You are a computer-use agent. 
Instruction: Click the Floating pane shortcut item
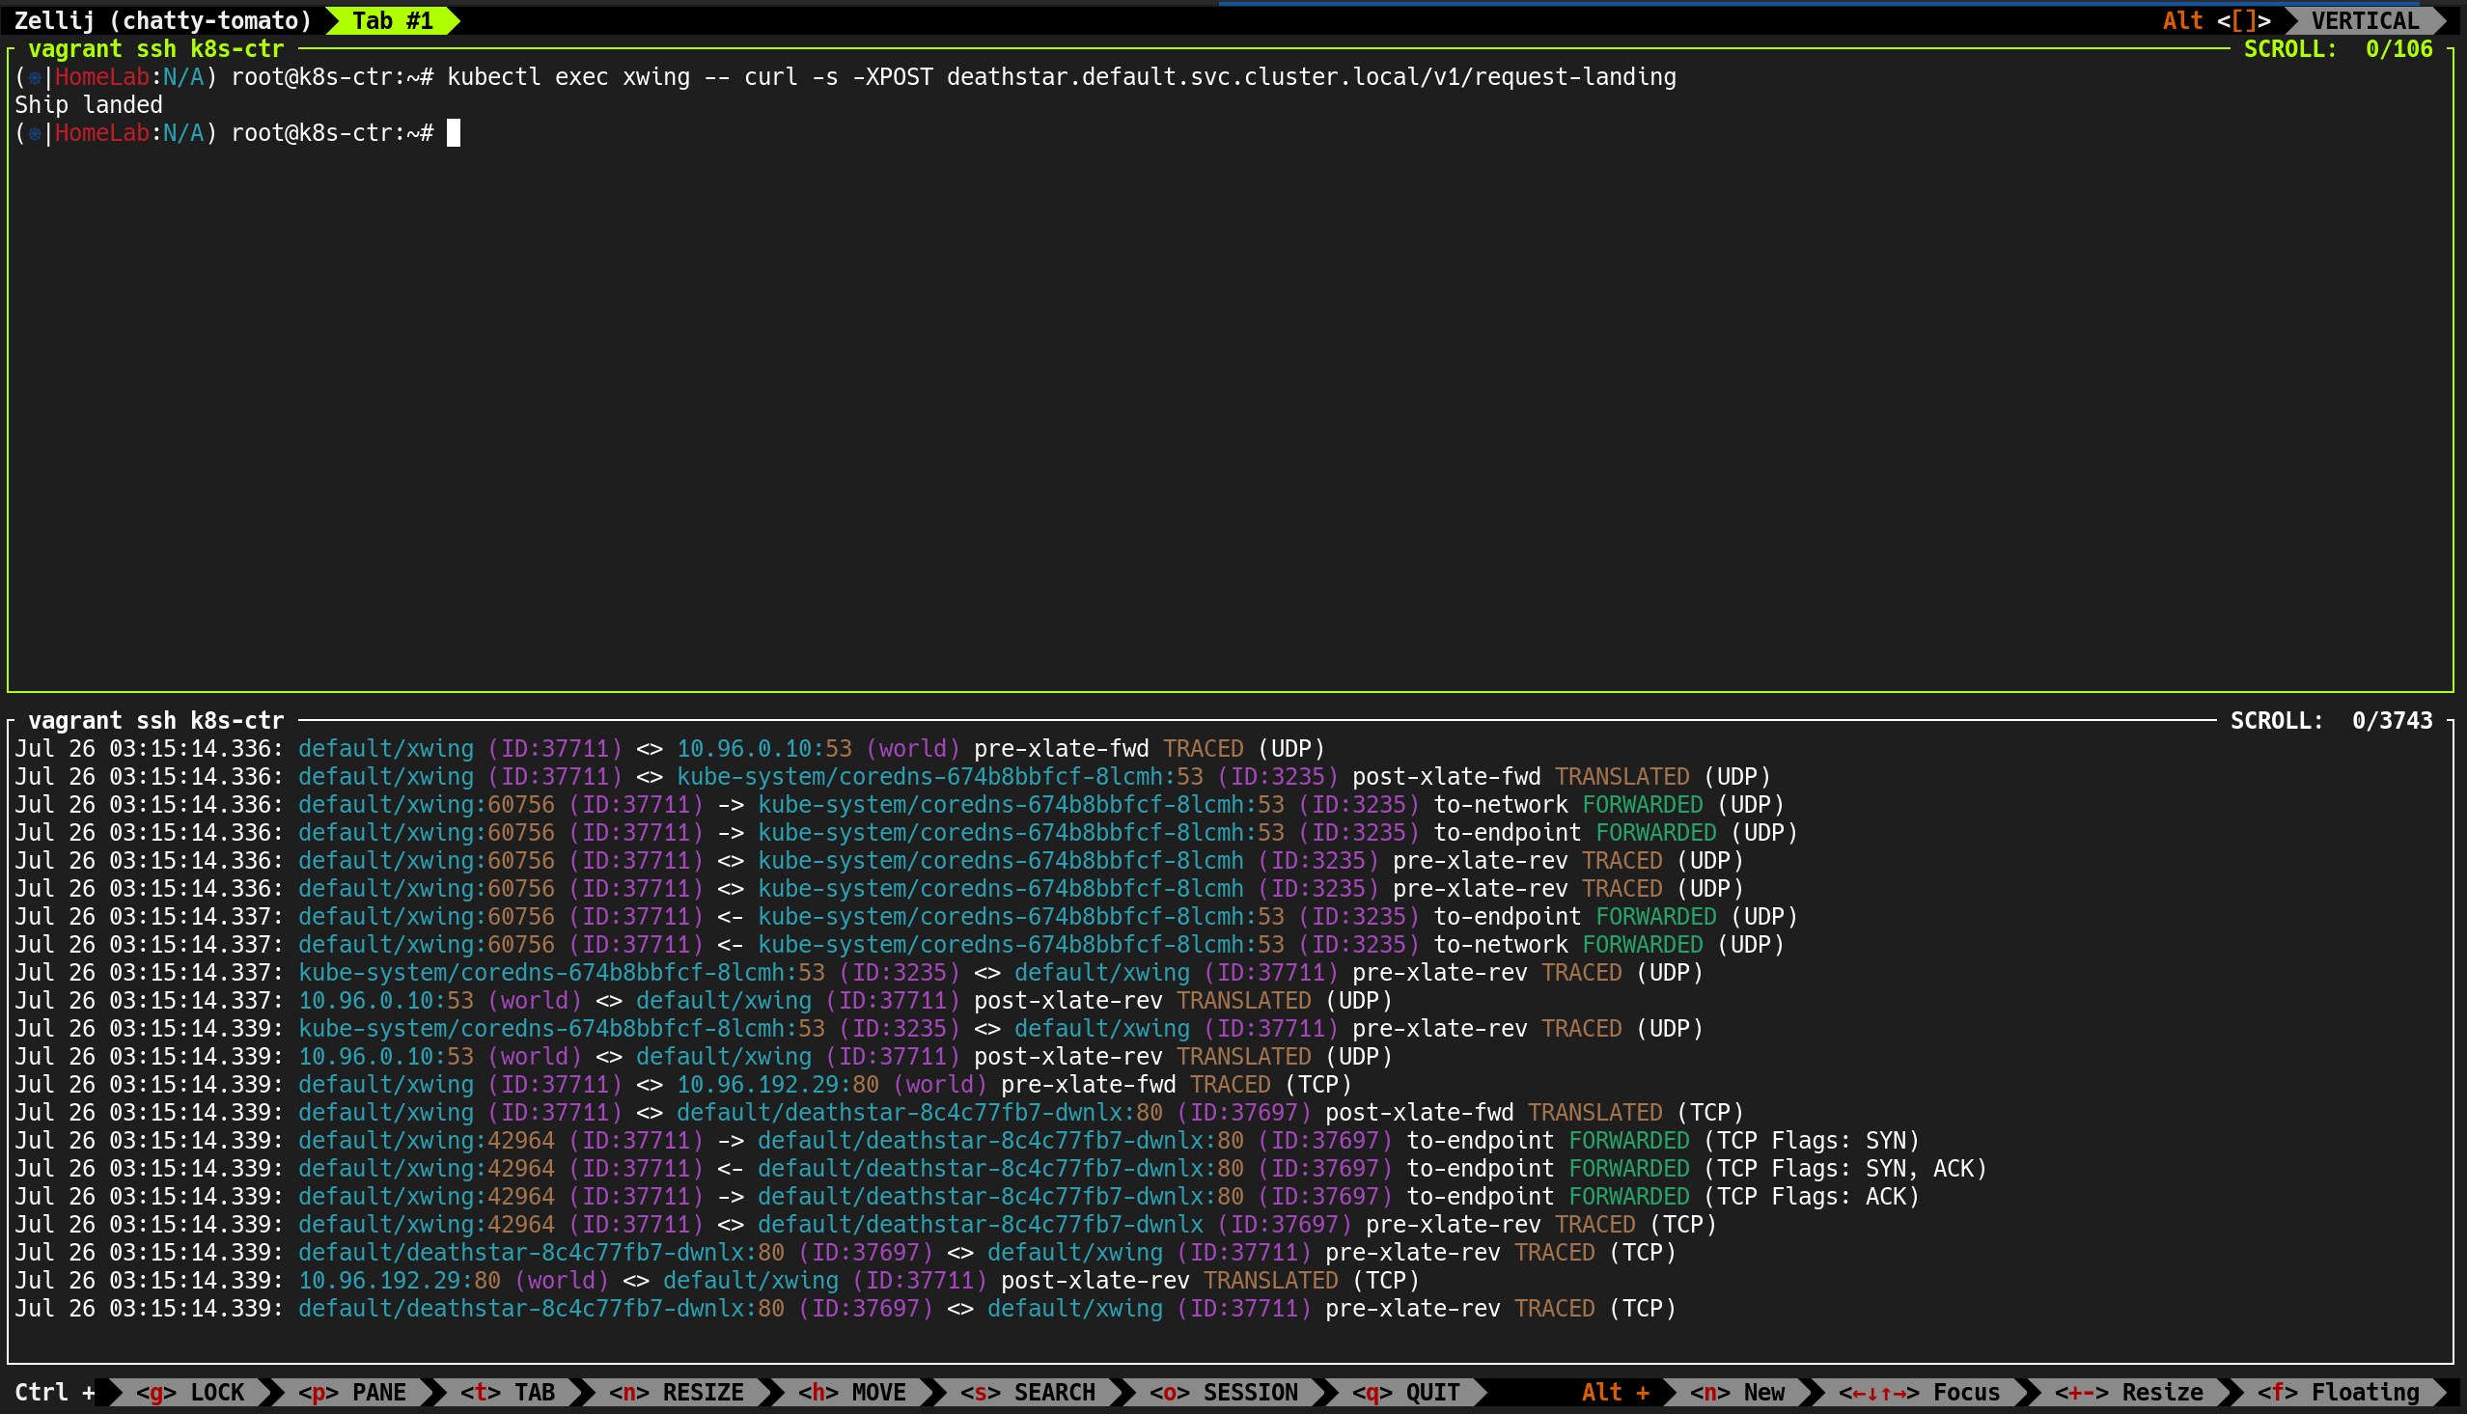(2338, 1392)
